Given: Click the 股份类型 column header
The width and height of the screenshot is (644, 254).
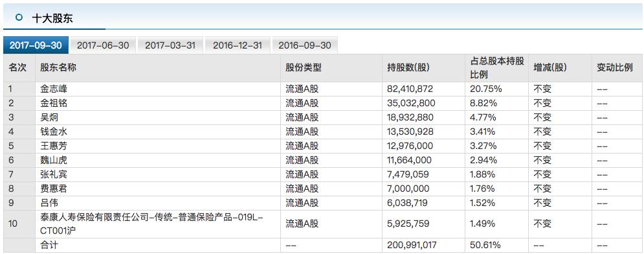Looking at the screenshot, I should coord(304,68).
